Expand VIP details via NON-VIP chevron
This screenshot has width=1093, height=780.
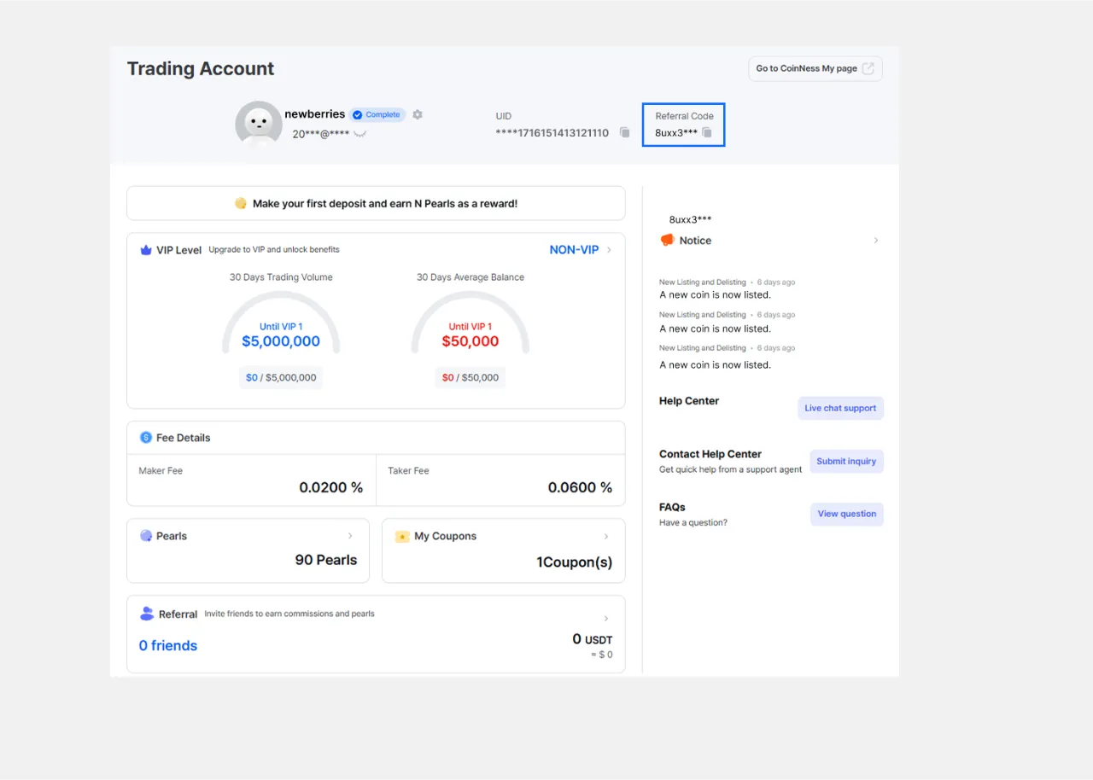coord(609,250)
